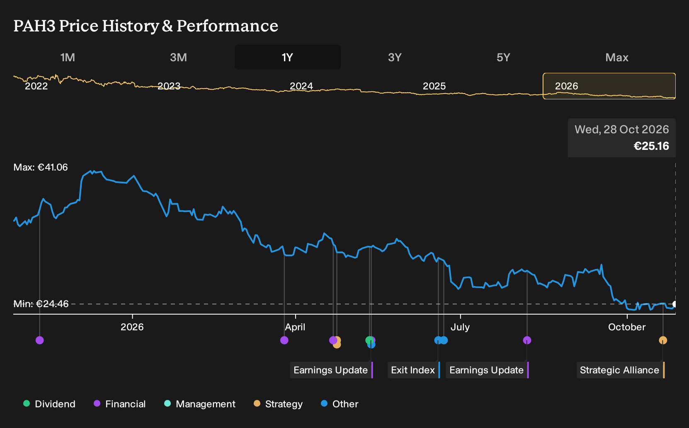Click the highlighted 2026 range selector box
Viewport: 689px width, 428px height.
pos(609,86)
